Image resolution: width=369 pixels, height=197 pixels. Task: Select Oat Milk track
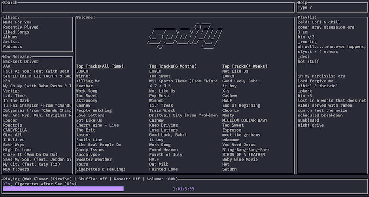(159, 164)
